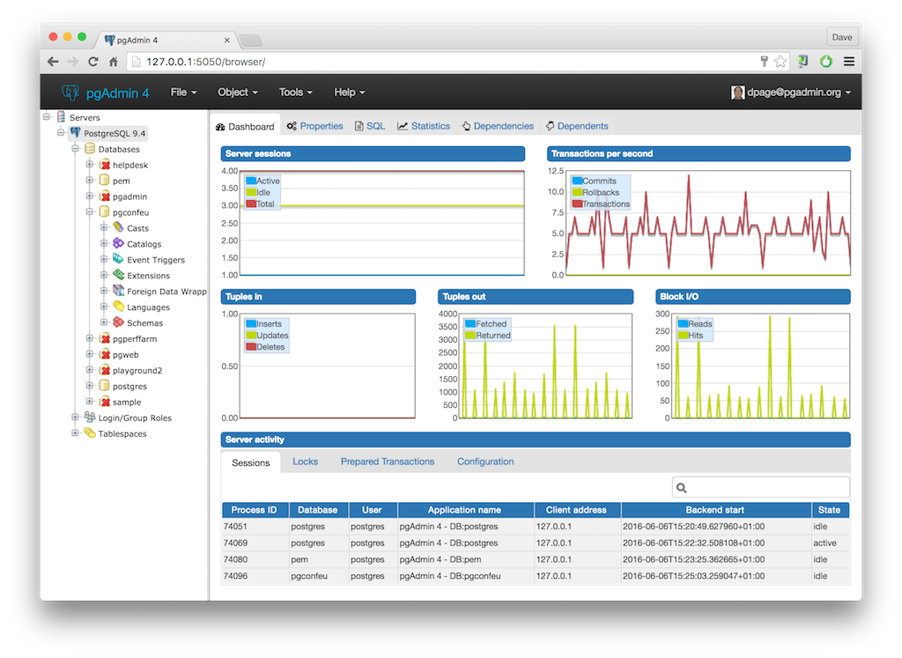Switch to the Statistics tab

[x=424, y=126]
